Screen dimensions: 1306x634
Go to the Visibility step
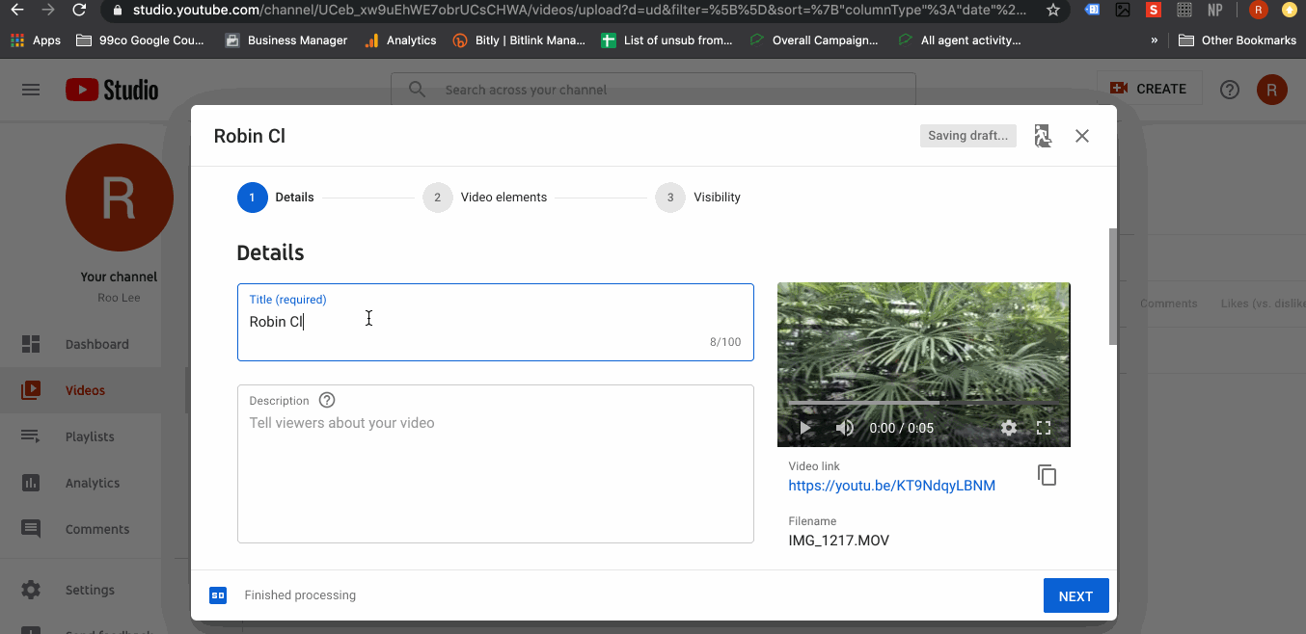698,198
